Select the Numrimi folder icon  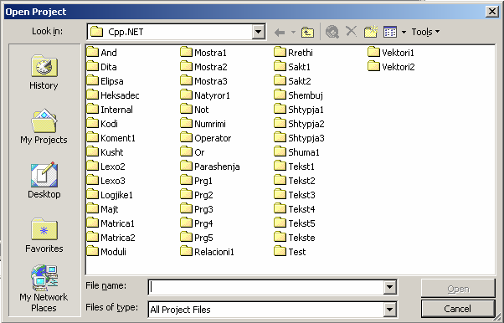pyautogui.click(x=186, y=123)
